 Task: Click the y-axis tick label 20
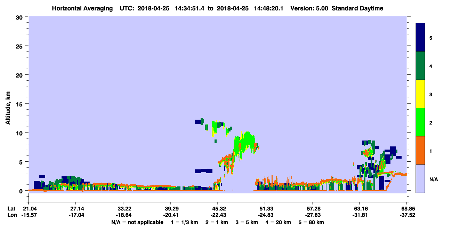pos(20,75)
